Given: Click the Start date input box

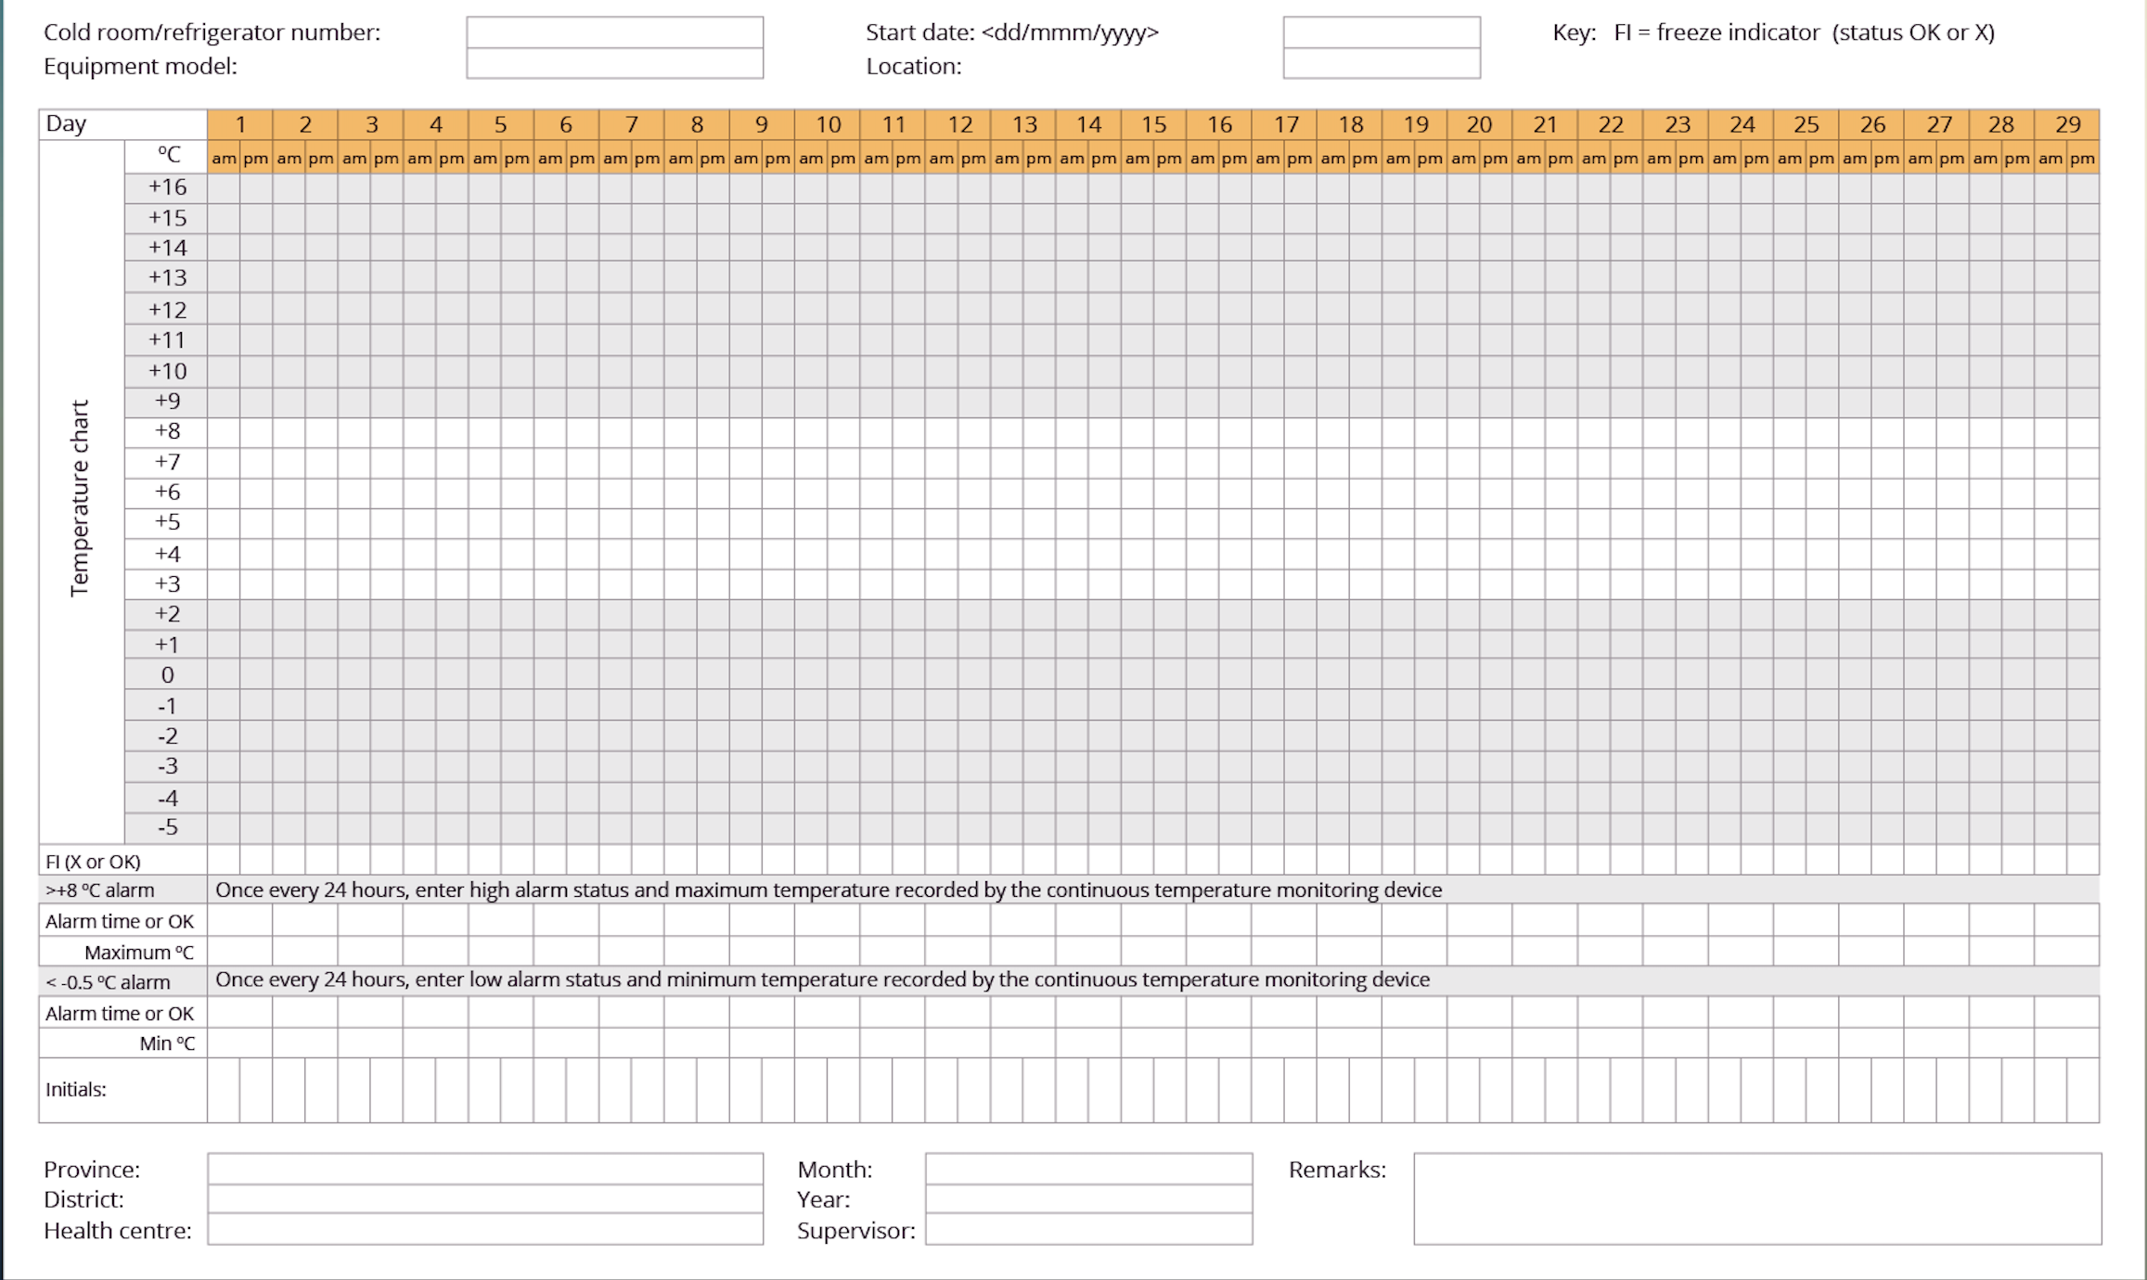Looking at the screenshot, I should pyautogui.click(x=1381, y=32).
